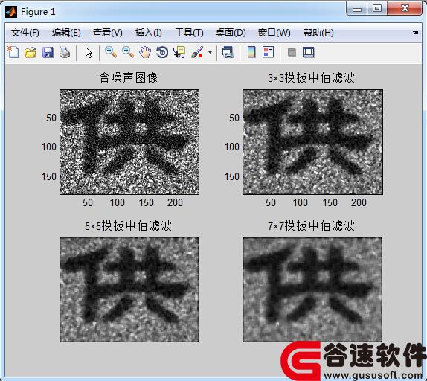The width and height of the screenshot is (427, 381).
Task: Click the dock figure arrow in menu bar
Action: (x=415, y=33)
